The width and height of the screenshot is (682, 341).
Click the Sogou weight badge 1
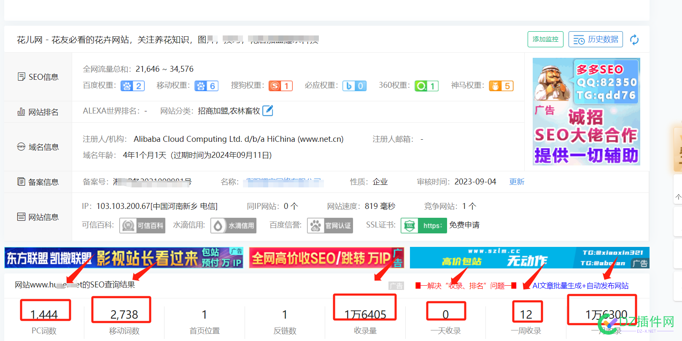pos(281,86)
